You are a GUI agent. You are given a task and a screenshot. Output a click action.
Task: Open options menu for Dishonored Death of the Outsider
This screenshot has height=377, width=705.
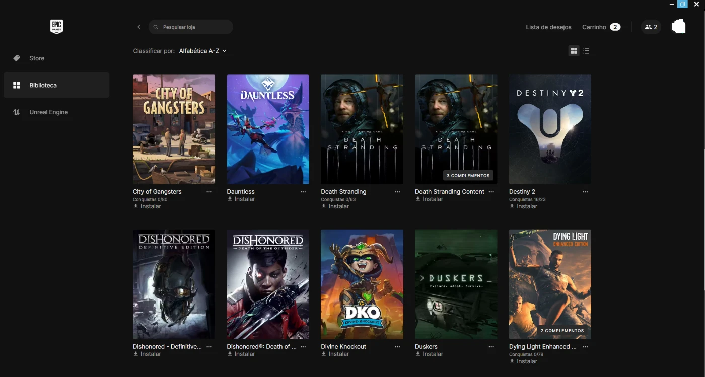pos(303,347)
